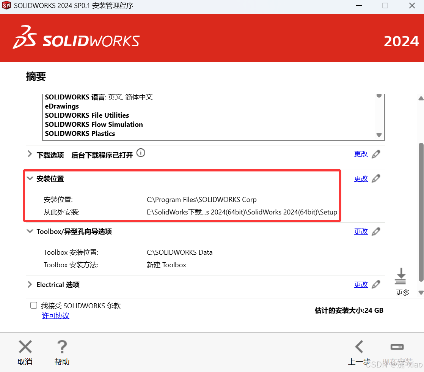Click the pencil icon beside 安装位置
The height and width of the screenshot is (372, 424).
click(x=376, y=178)
